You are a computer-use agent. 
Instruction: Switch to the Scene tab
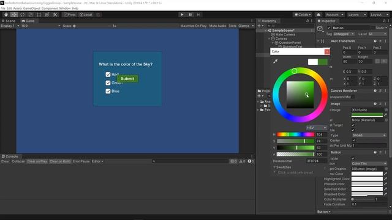coord(9,21)
